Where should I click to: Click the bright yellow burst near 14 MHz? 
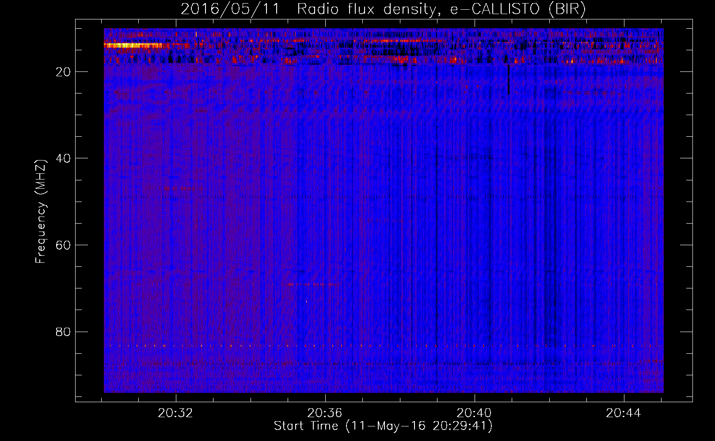133,45
